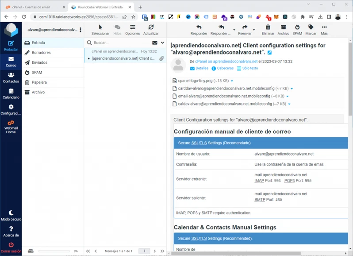Click the Buscar search field
This screenshot has height=256, width=353.
pos(119,43)
